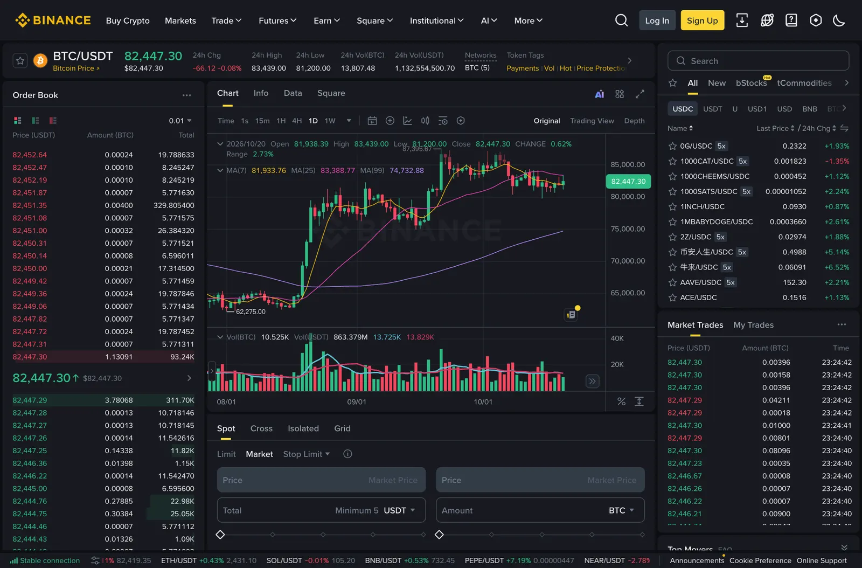The image size is (862, 568).
Task: Open the chart grid layout icon
Action: (620, 94)
